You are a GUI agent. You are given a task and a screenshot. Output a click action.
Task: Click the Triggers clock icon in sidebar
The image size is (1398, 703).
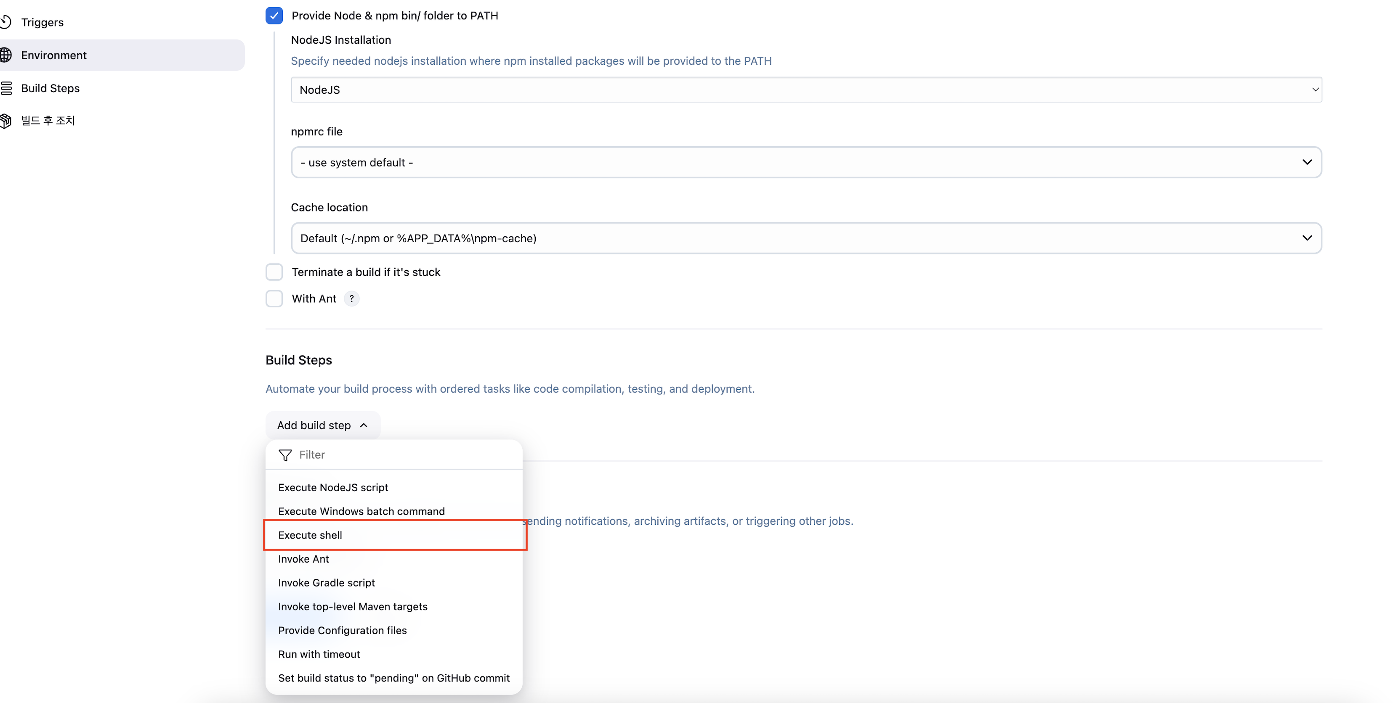(x=5, y=22)
